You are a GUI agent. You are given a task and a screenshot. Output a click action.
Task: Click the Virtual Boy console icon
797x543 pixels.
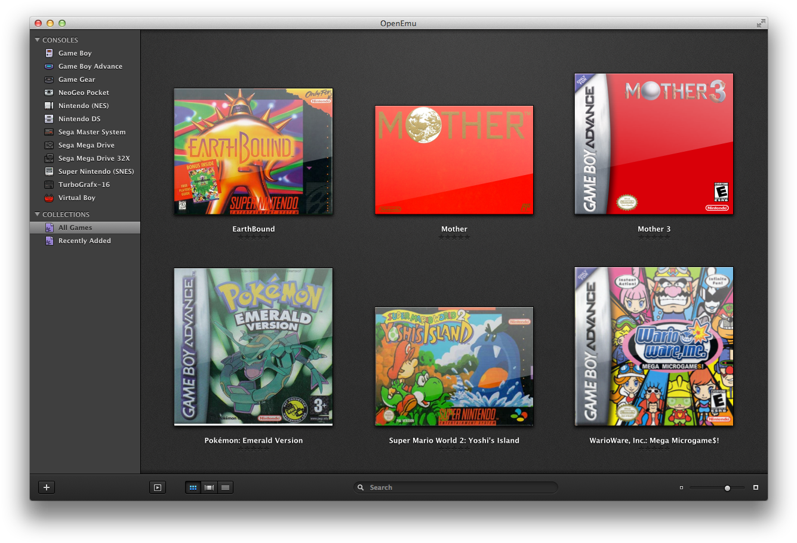pos(49,198)
